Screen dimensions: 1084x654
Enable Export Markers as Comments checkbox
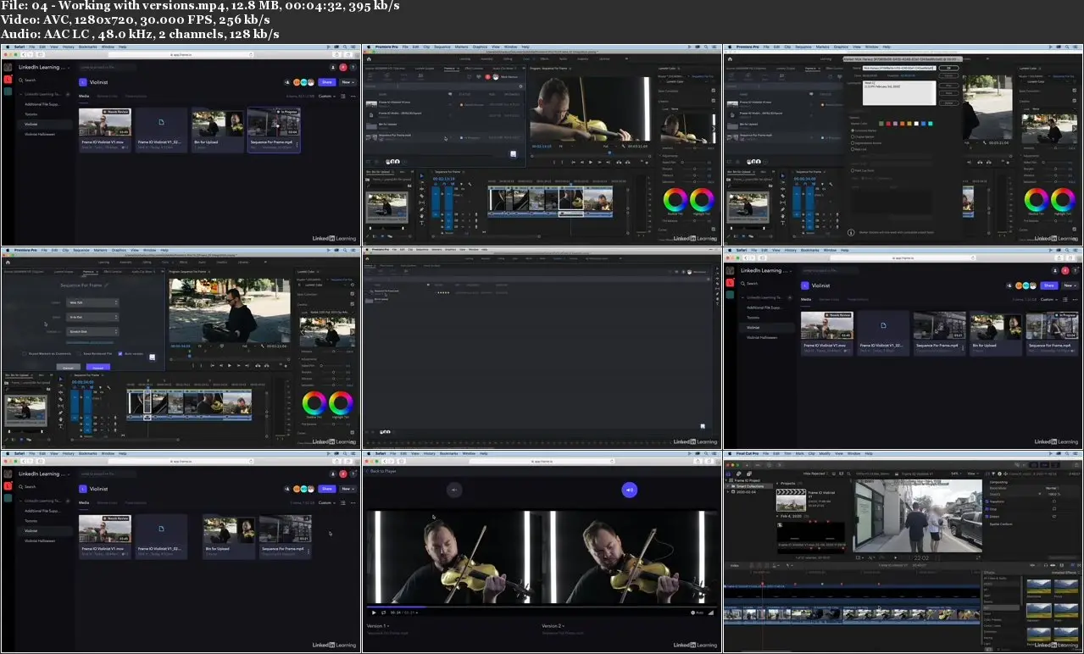click(23, 353)
